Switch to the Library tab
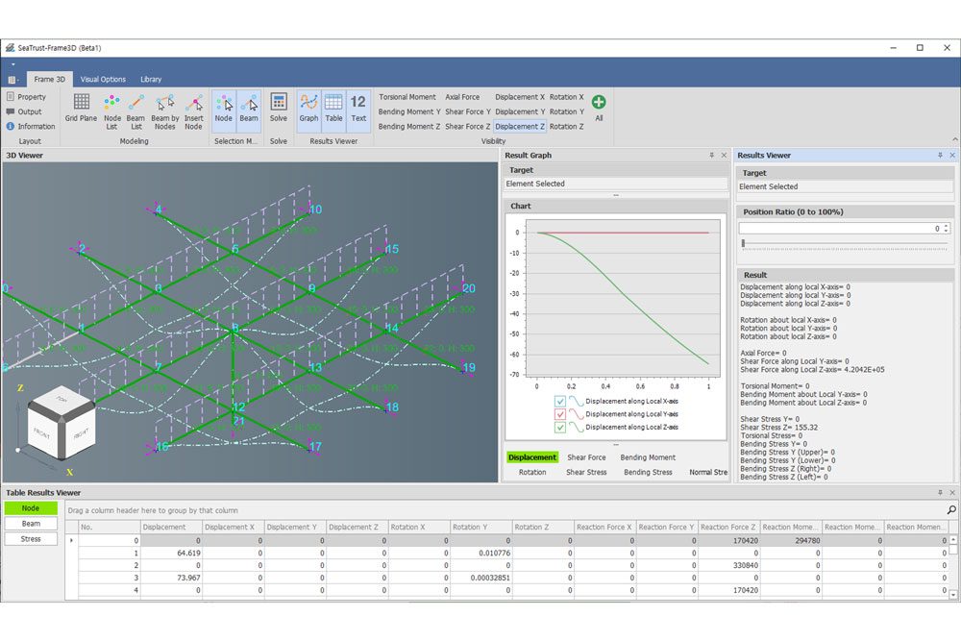961x641 pixels. (151, 79)
